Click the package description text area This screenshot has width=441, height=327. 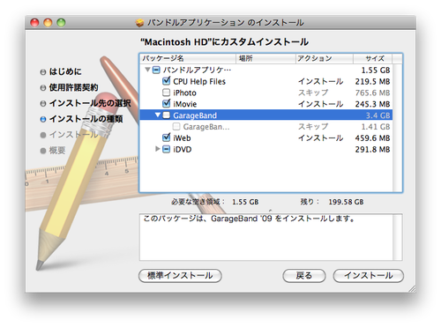pyautogui.click(x=266, y=237)
